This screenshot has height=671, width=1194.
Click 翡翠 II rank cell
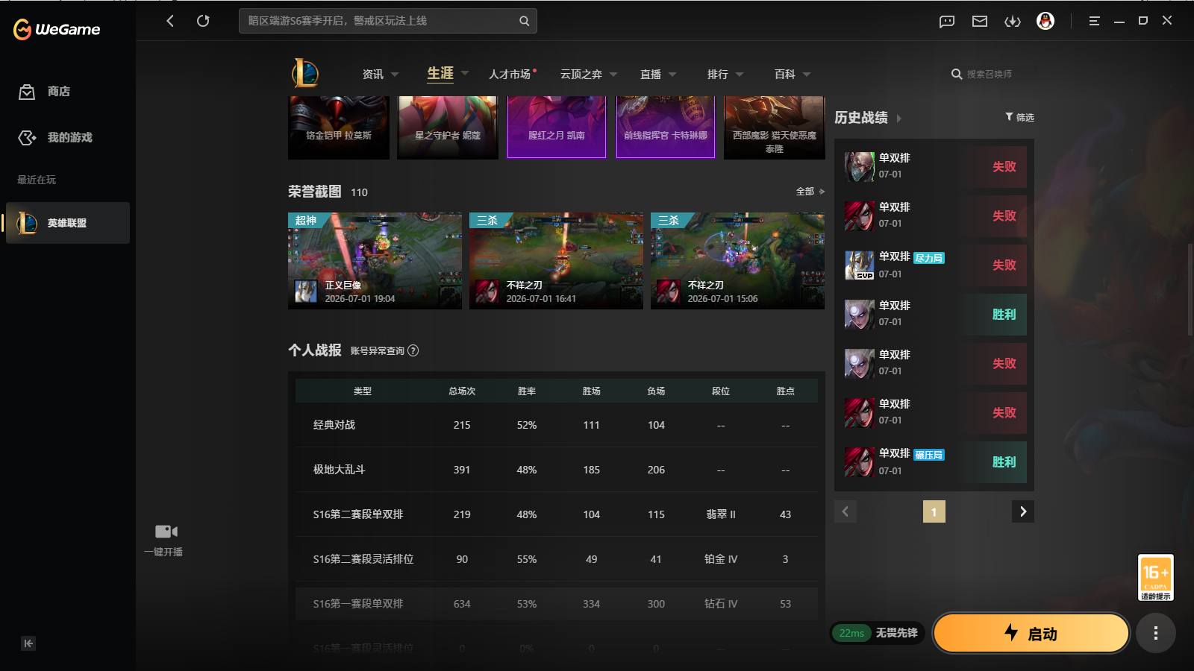(x=721, y=514)
